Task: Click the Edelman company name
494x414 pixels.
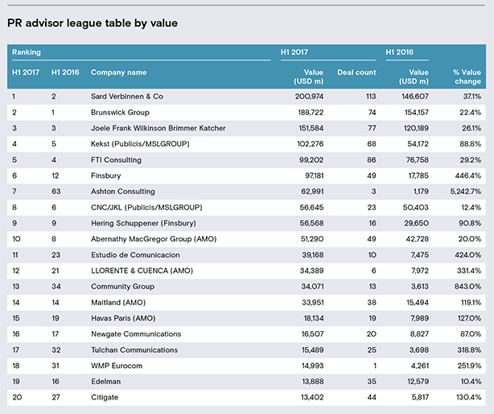Action: click(x=106, y=382)
